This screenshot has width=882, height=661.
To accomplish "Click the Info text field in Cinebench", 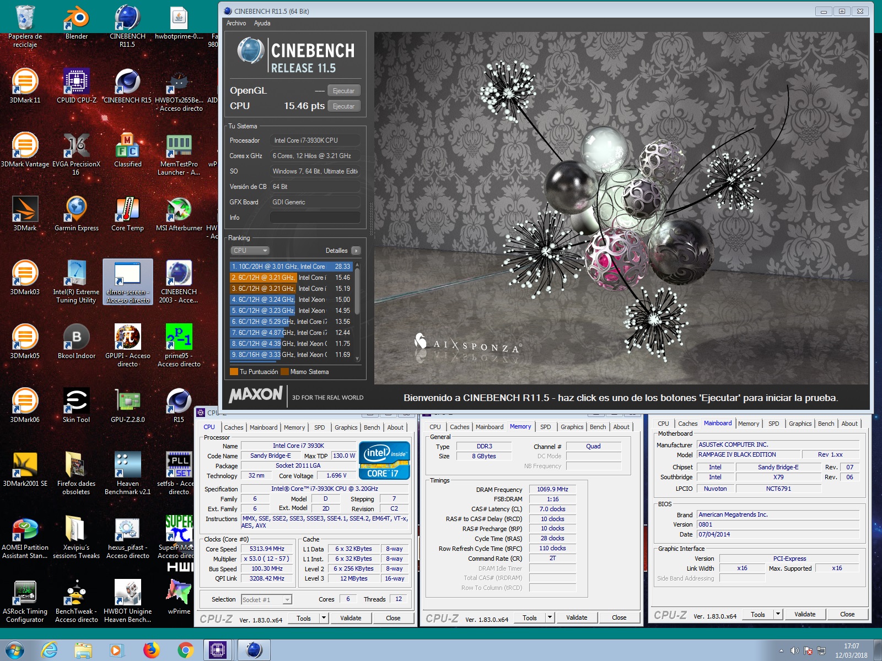I will [x=315, y=218].
